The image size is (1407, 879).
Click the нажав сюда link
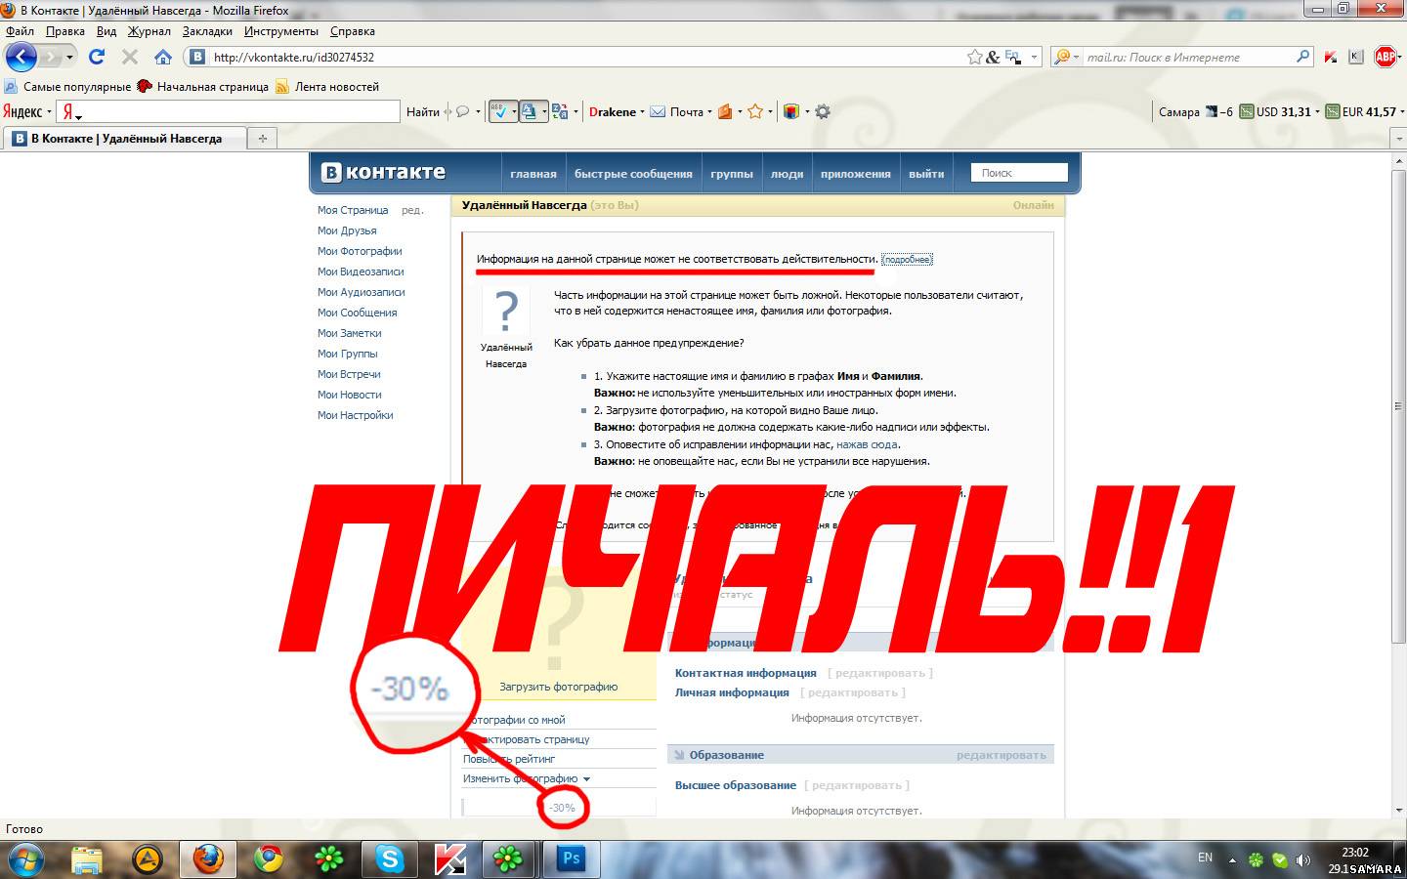[x=867, y=444]
